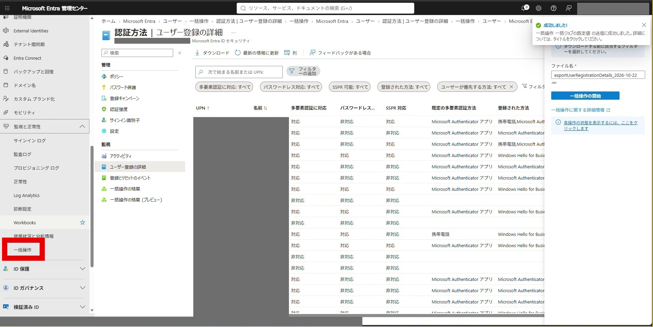
Task: Click the ホーム breadcrumb link
Action: pyautogui.click(x=108, y=21)
